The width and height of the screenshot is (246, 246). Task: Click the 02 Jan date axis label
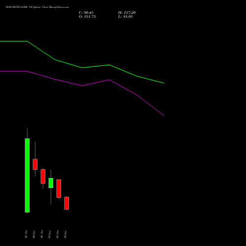pyautogui.click(x=26, y=234)
